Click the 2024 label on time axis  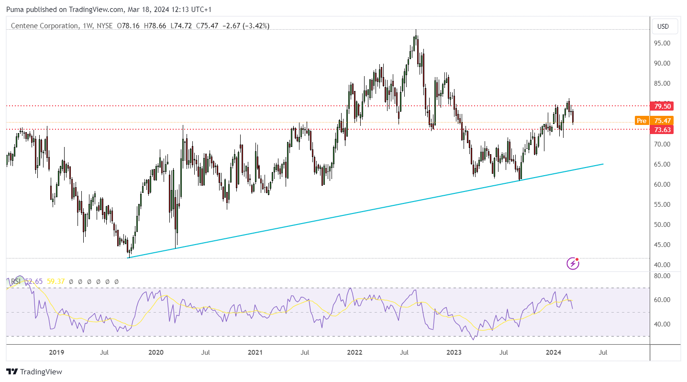[x=554, y=353]
